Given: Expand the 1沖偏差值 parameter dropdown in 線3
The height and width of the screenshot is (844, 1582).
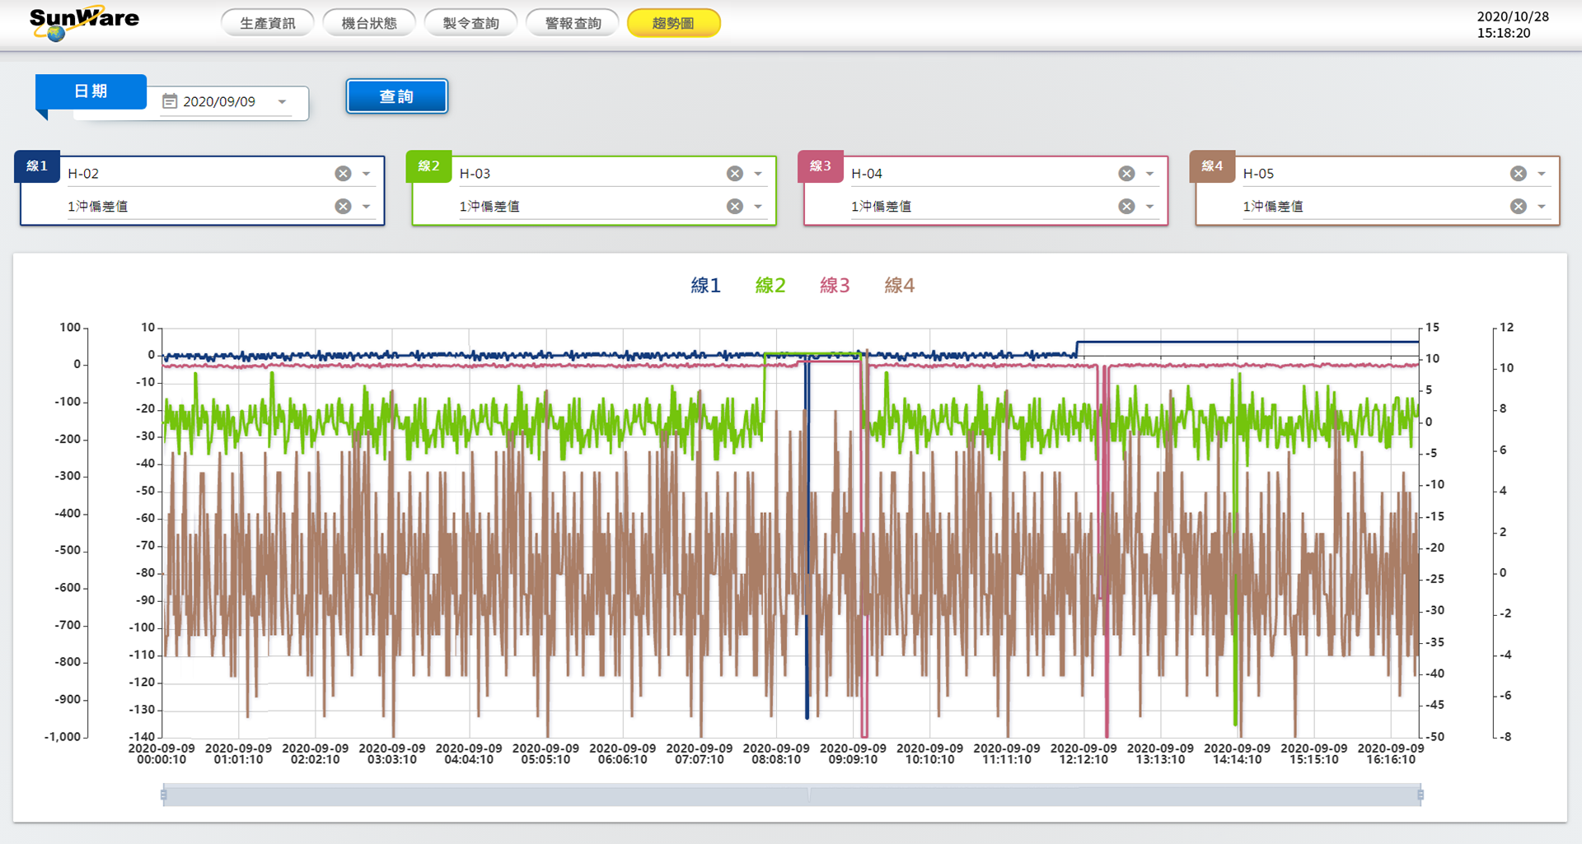Looking at the screenshot, I should 1150,207.
